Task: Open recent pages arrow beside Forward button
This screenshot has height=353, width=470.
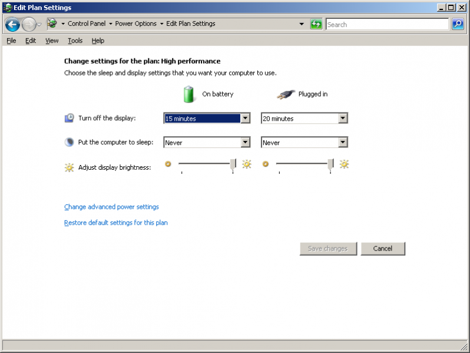Action: click(39, 25)
